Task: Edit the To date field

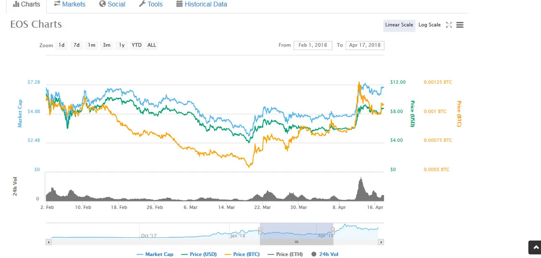Action: click(x=365, y=45)
